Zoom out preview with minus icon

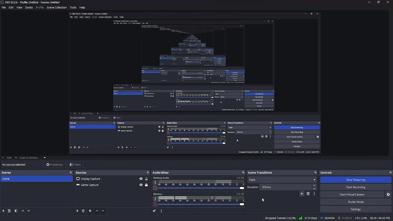(x=3, y=158)
